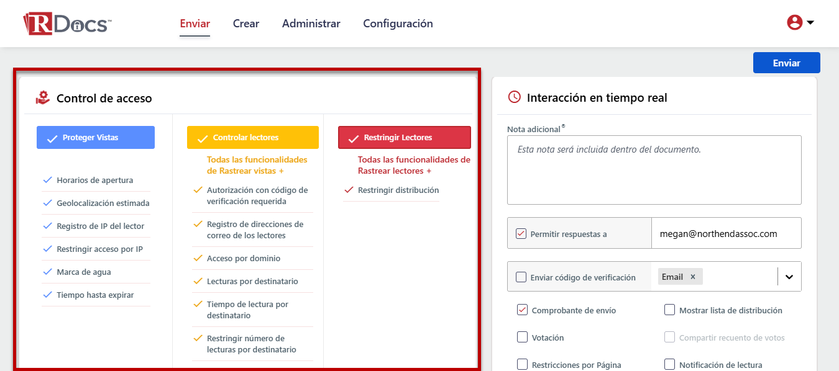Open the dropdown arrow next to the avatar

810,22
